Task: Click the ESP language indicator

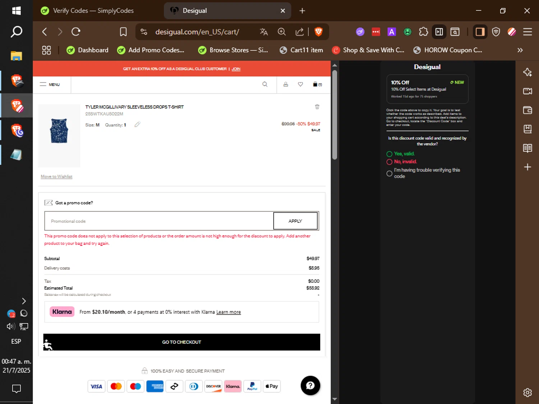Action: 16,342
